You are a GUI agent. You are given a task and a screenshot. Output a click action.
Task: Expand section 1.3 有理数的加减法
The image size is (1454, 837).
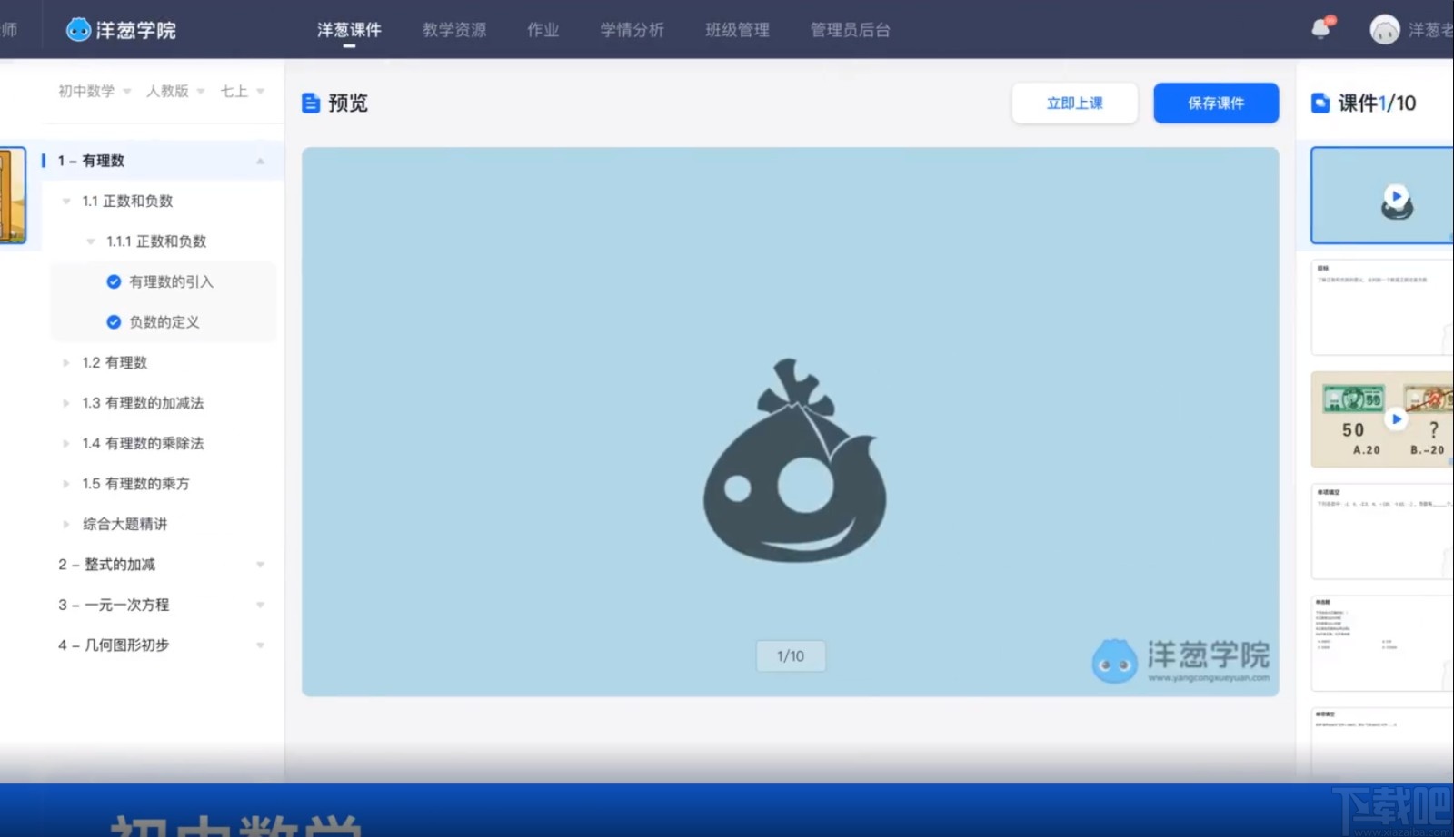pos(66,403)
